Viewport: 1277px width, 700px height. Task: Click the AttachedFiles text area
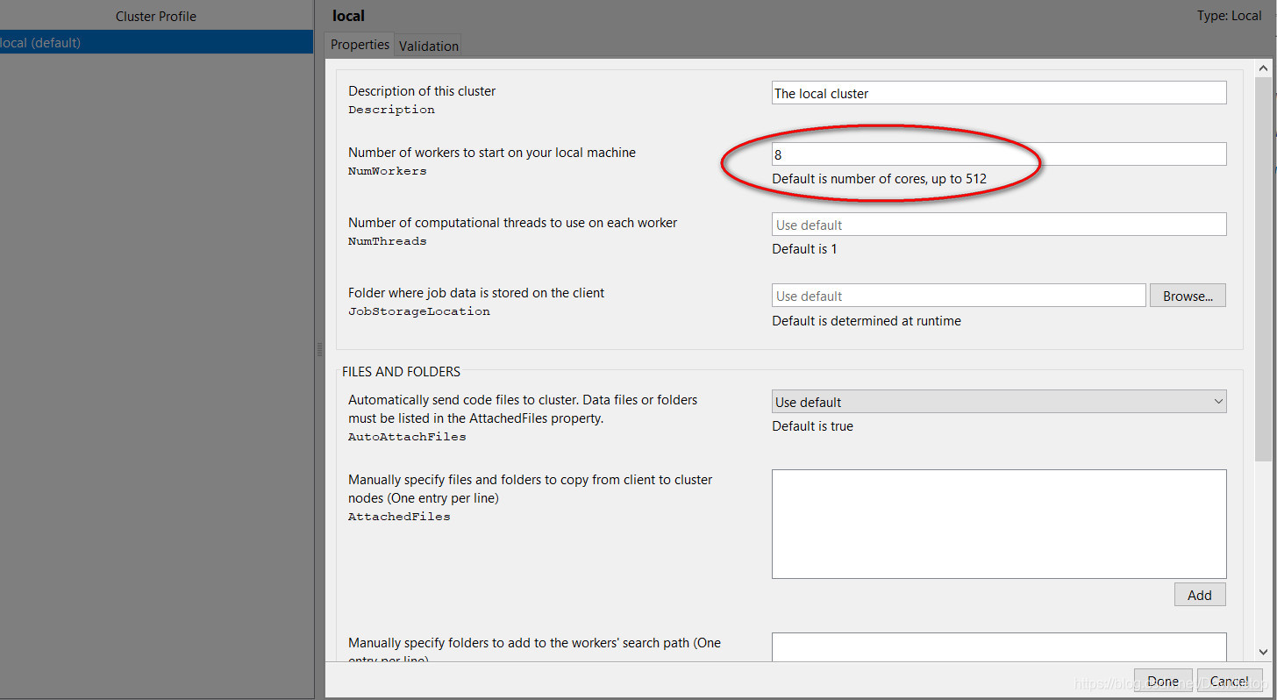point(999,524)
